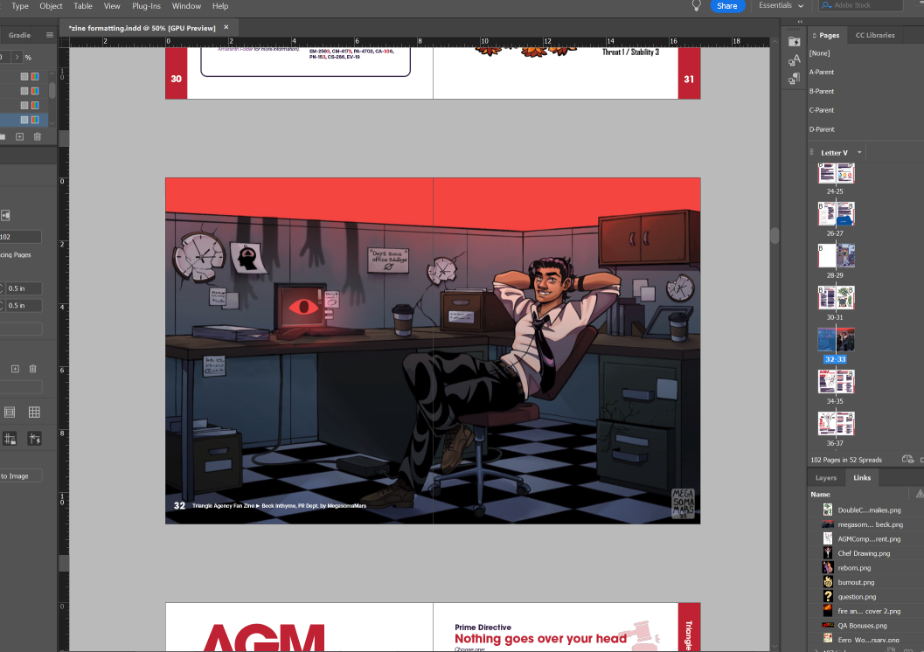
Task: Click the delete swatch trash icon
Action: pyautogui.click(x=37, y=136)
